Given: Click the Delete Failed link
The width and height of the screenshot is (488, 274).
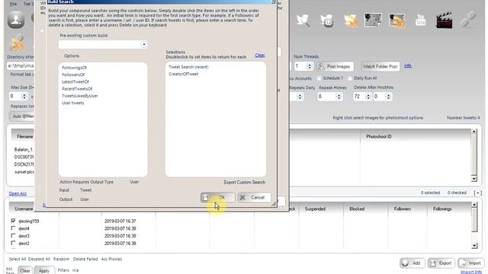Looking at the screenshot, I should click(85, 259).
